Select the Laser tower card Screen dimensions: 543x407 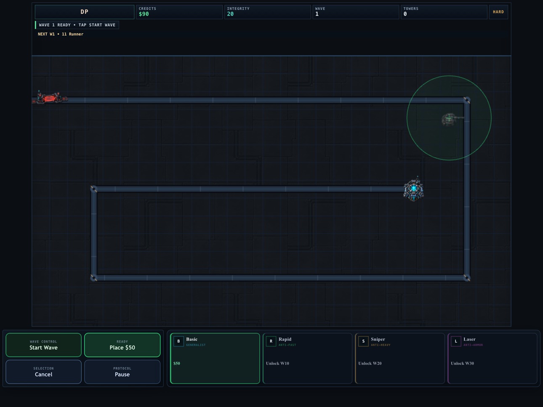click(492, 359)
